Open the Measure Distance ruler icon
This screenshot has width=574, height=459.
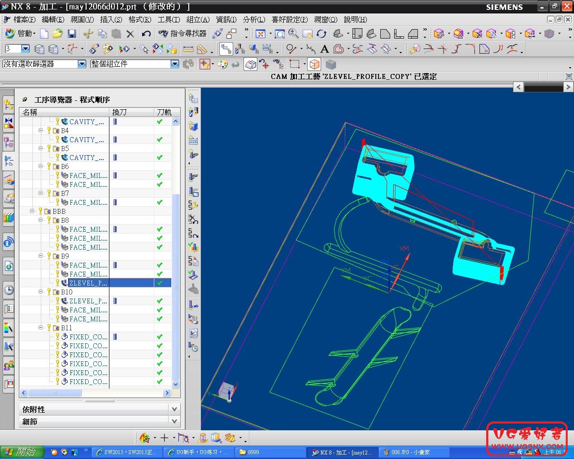(x=188, y=49)
